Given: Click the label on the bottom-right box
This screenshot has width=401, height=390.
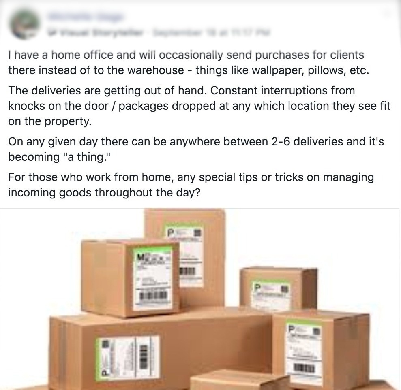Looking at the screenshot, I should [304, 352].
